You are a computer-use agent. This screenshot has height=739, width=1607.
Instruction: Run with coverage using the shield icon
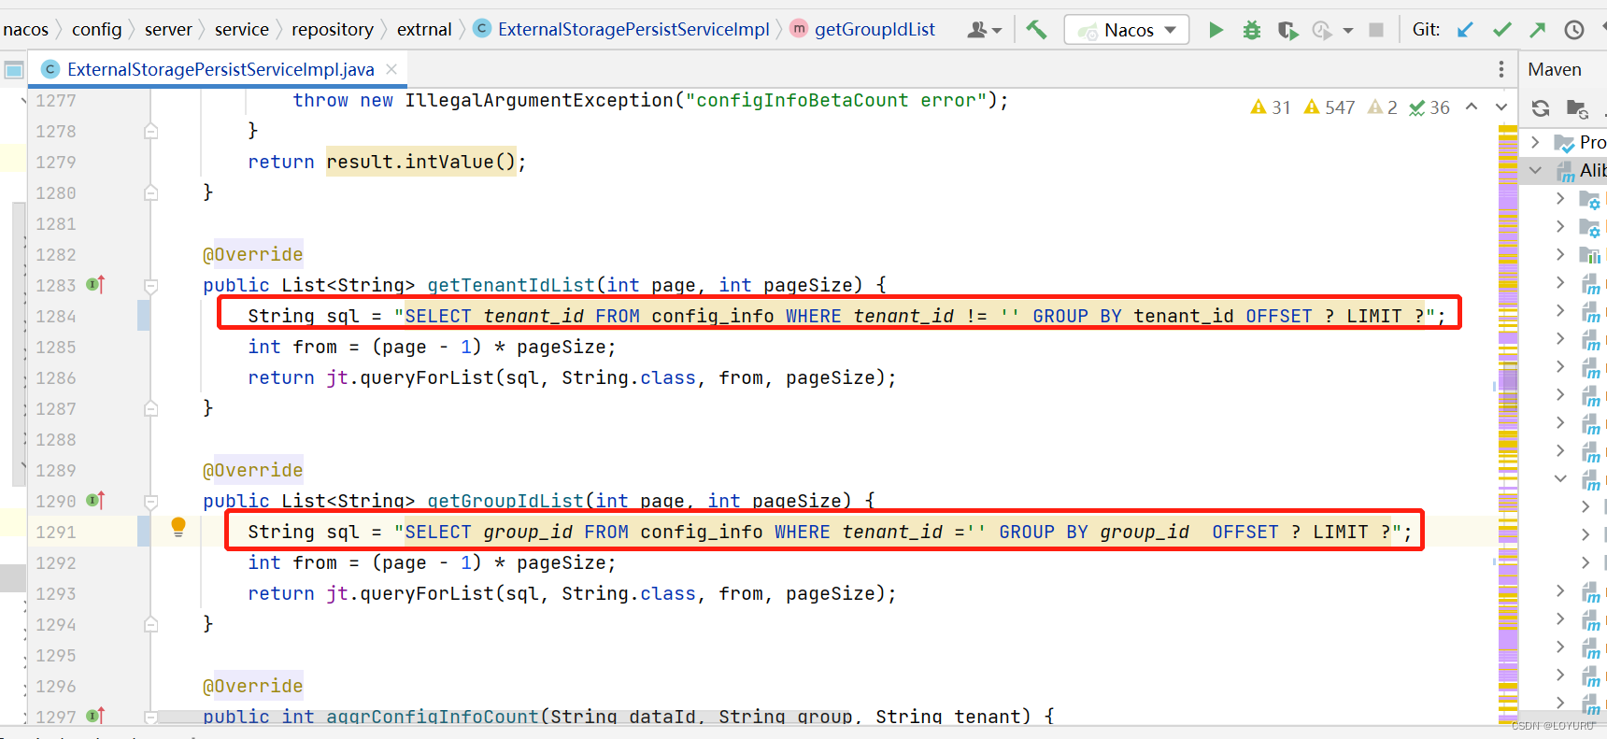pyautogui.click(x=1288, y=31)
